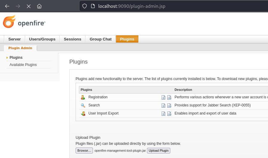Screen dimensions: 268x158
Task: Click the Registration plugin name
Action: [98, 97]
